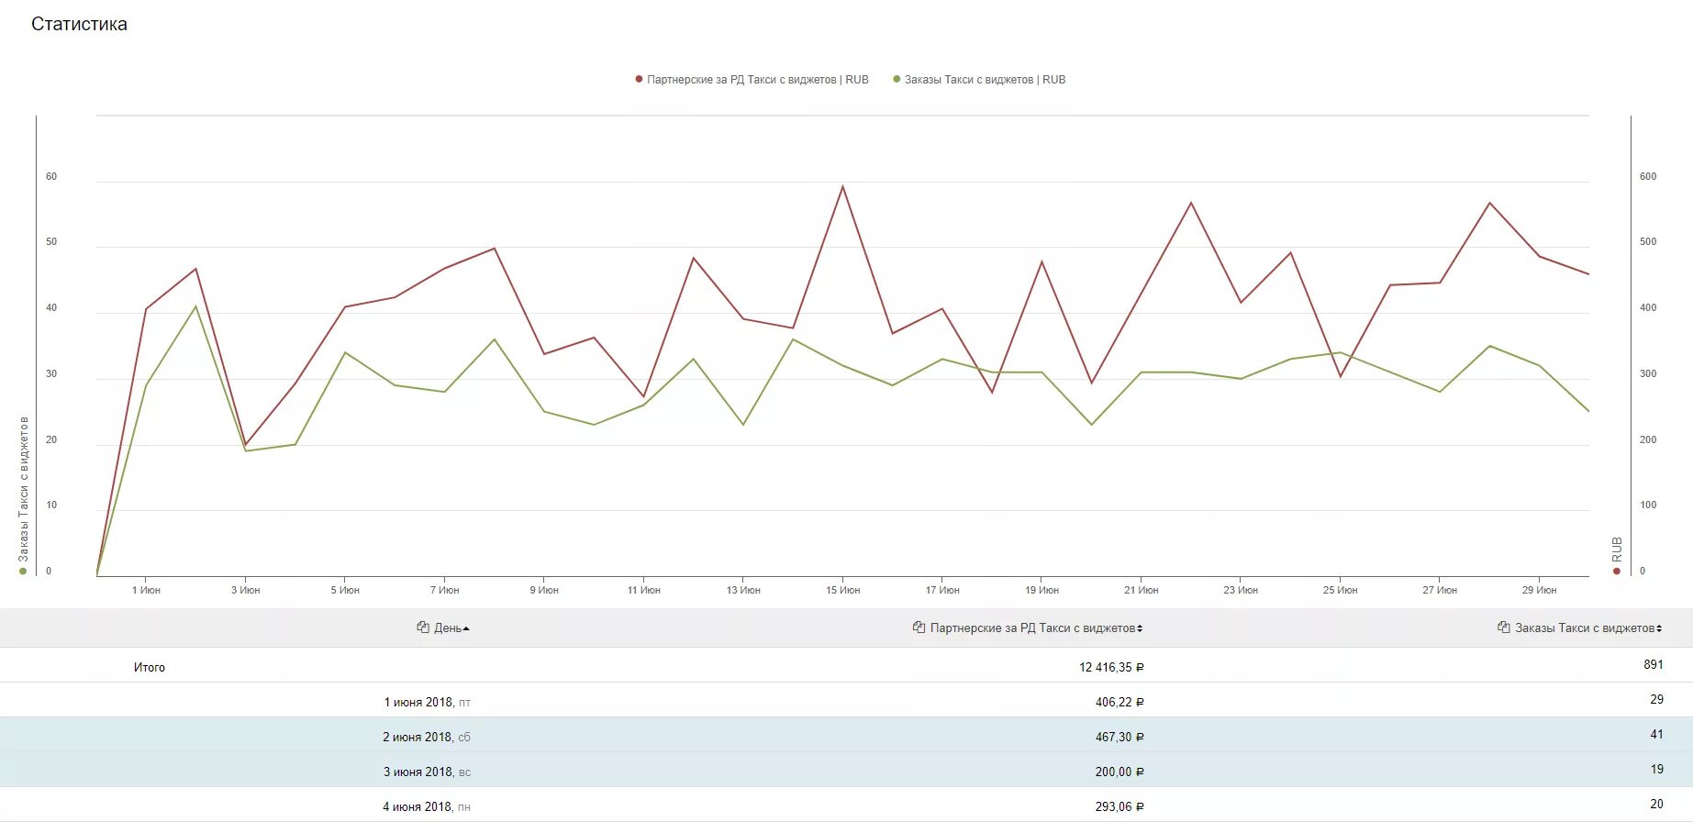Select the row 4 июня 2018

(x=846, y=805)
